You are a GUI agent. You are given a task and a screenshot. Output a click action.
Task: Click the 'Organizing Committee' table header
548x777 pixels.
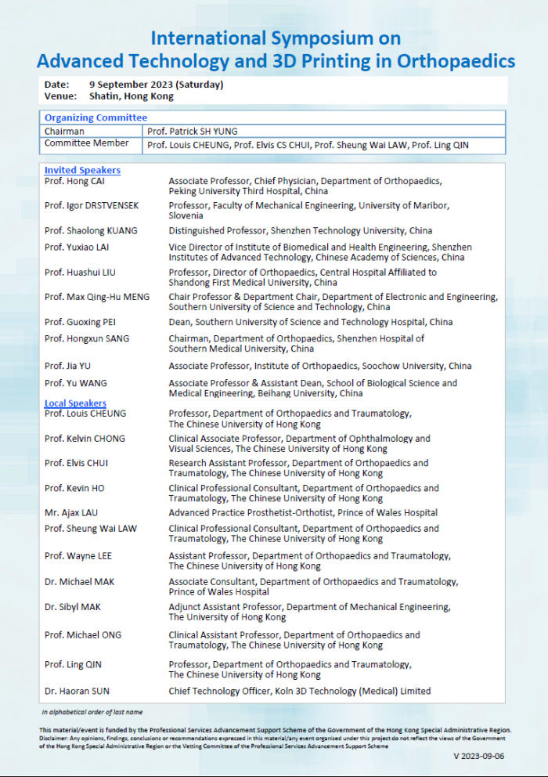point(96,117)
